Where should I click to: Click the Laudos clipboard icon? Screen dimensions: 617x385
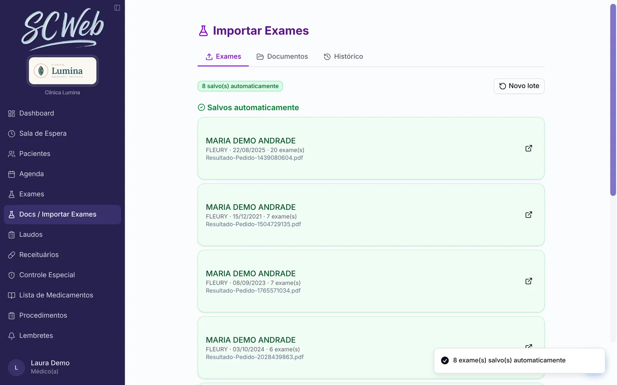[x=12, y=234]
